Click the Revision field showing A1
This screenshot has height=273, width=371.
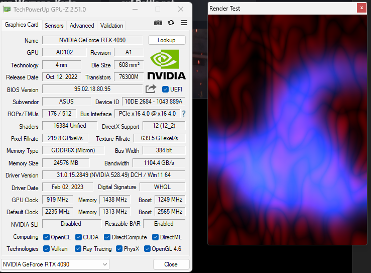click(x=129, y=52)
